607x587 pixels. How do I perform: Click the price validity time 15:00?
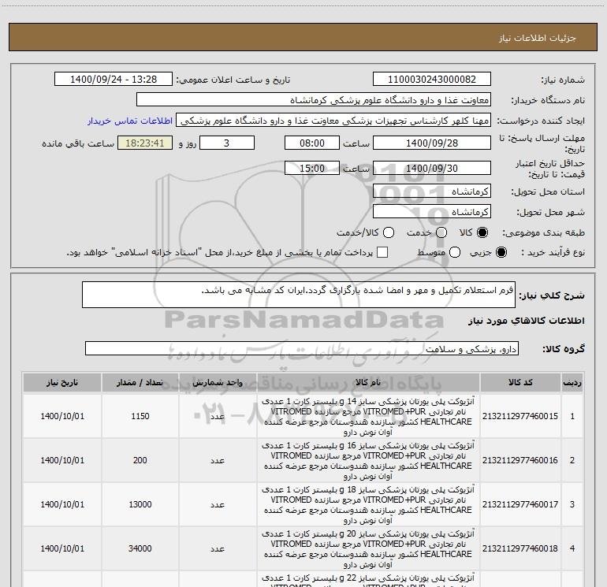tap(312, 168)
